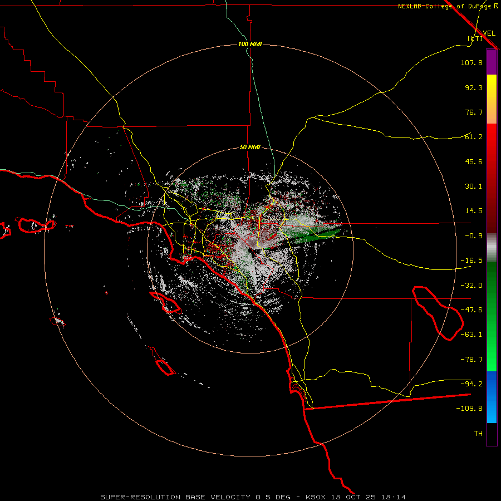The image size is (501, 501).
Task: Click the -16.5 velocity scale value
Action: pyautogui.click(x=471, y=261)
